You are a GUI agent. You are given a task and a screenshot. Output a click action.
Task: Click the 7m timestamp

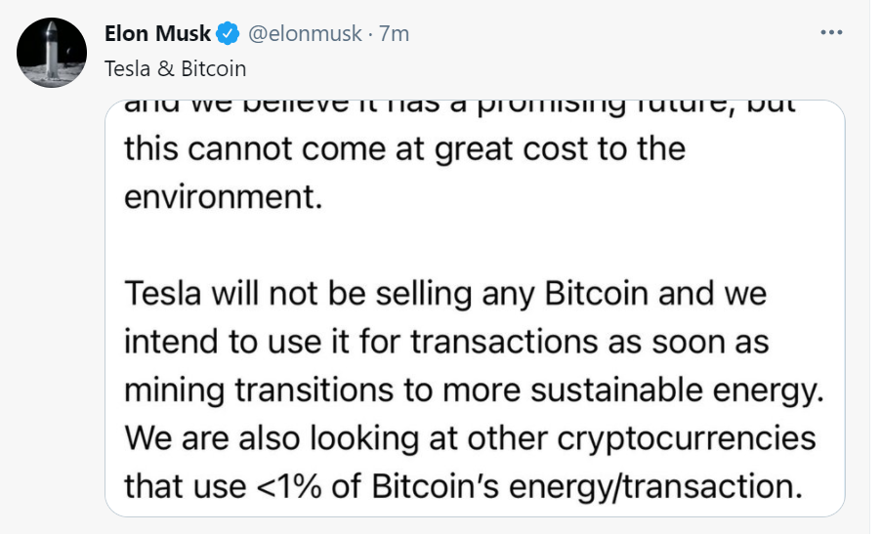394,34
